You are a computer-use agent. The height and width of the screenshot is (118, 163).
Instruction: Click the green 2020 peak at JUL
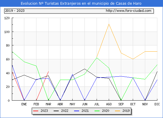pyautogui.click(x=97, y=58)
